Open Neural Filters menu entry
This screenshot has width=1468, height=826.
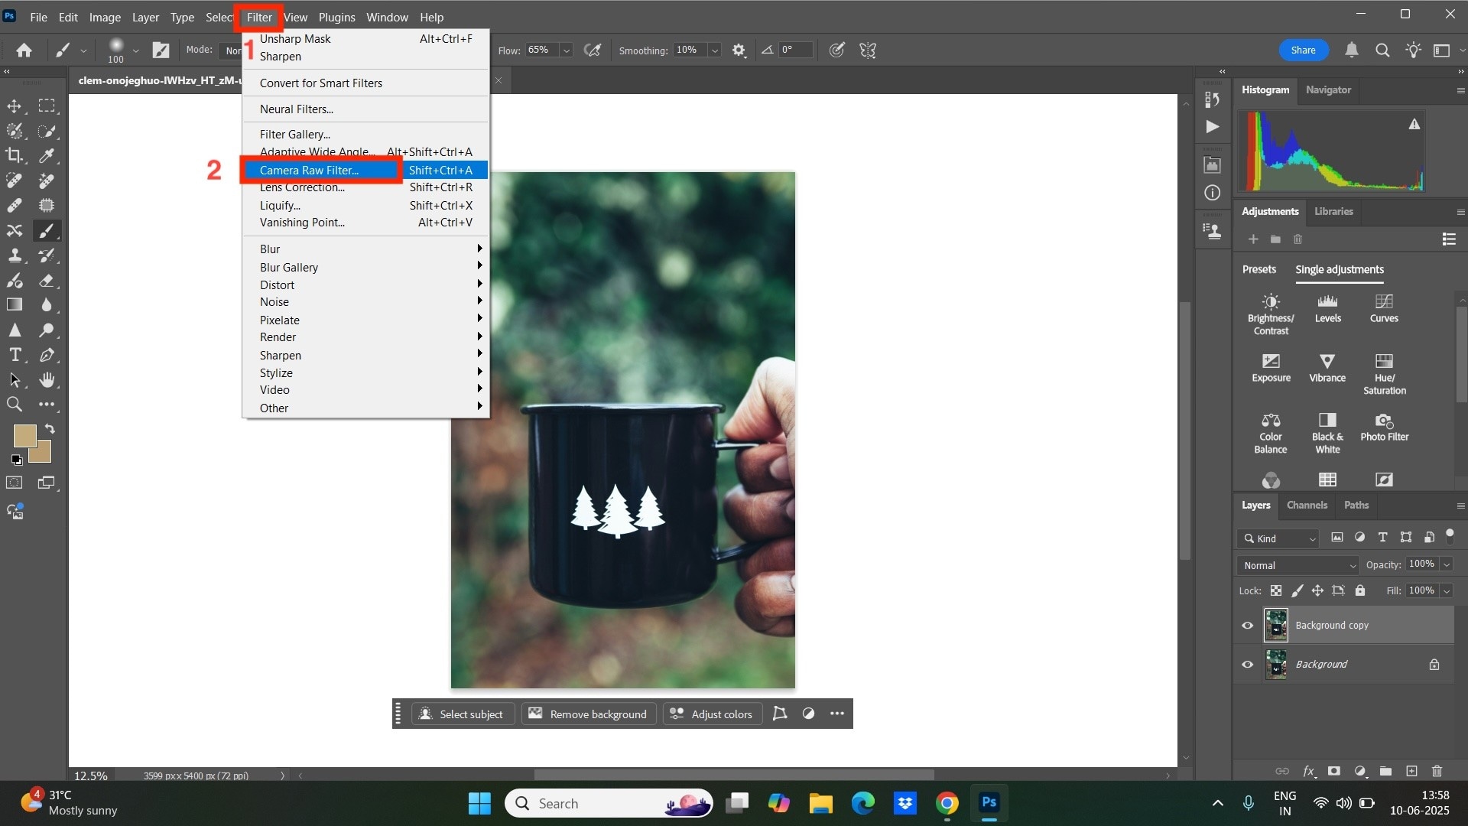tap(365, 109)
